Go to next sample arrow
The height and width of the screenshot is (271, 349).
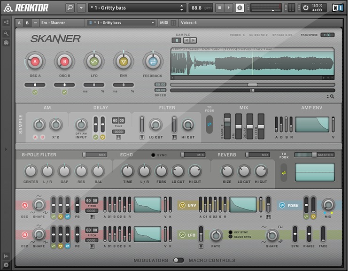click(194, 40)
